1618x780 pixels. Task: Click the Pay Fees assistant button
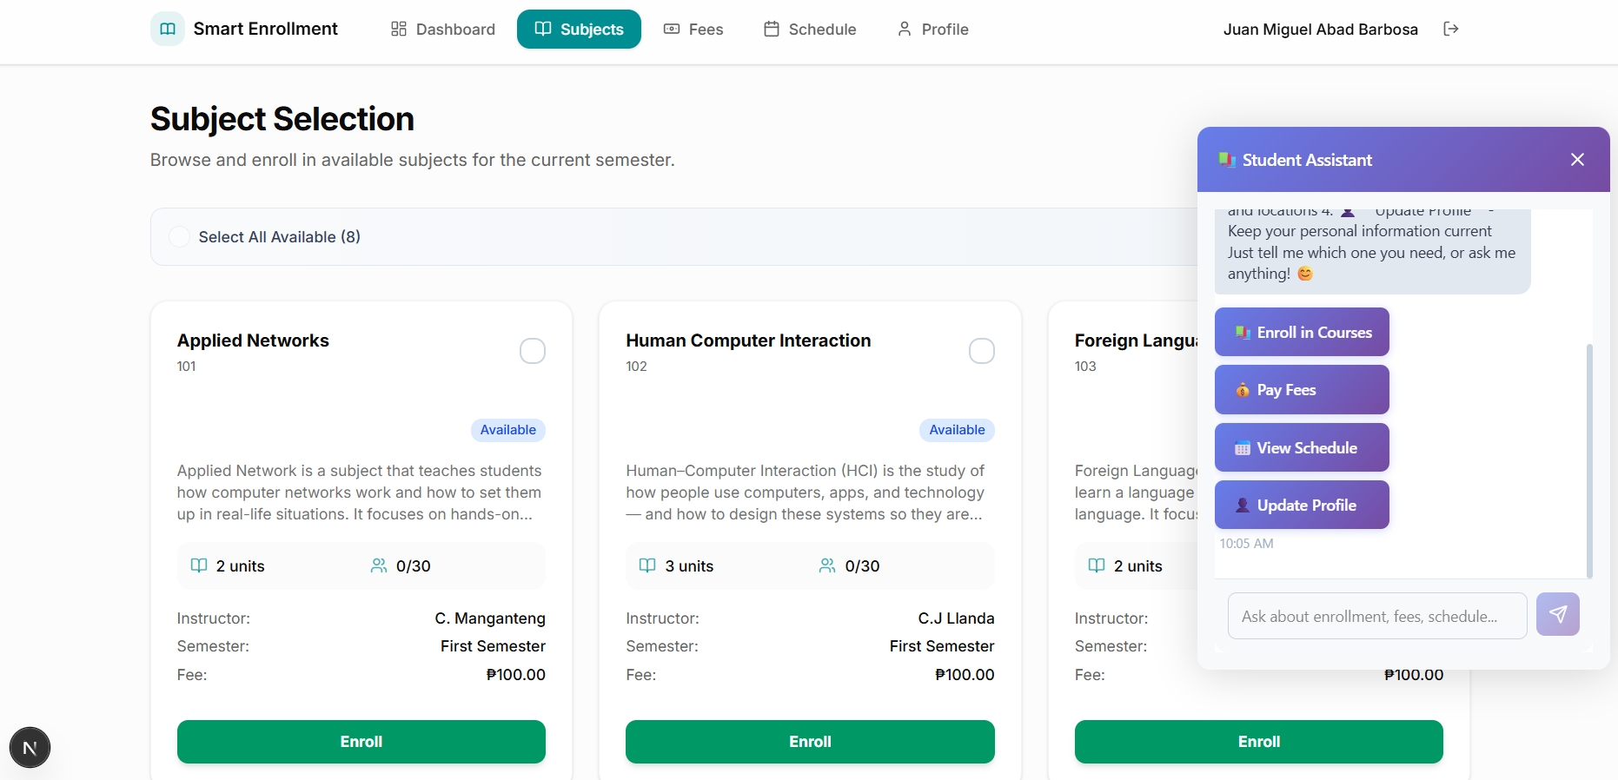(x=1302, y=390)
